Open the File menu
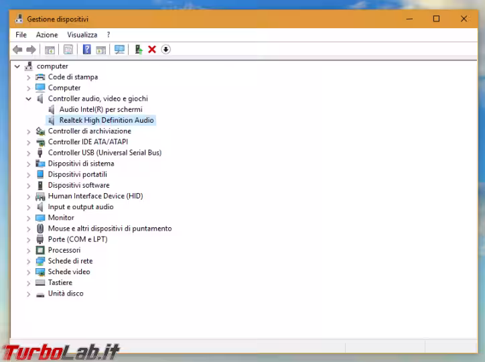Image resolution: width=485 pixels, height=362 pixels. (x=21, y=35)
